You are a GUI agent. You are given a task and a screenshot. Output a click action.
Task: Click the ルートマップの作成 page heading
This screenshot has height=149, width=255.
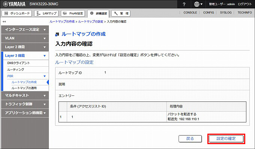point(83,34)
